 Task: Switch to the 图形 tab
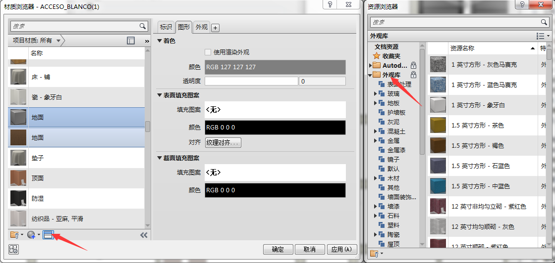pyautogui.click(x=184, y=27)
